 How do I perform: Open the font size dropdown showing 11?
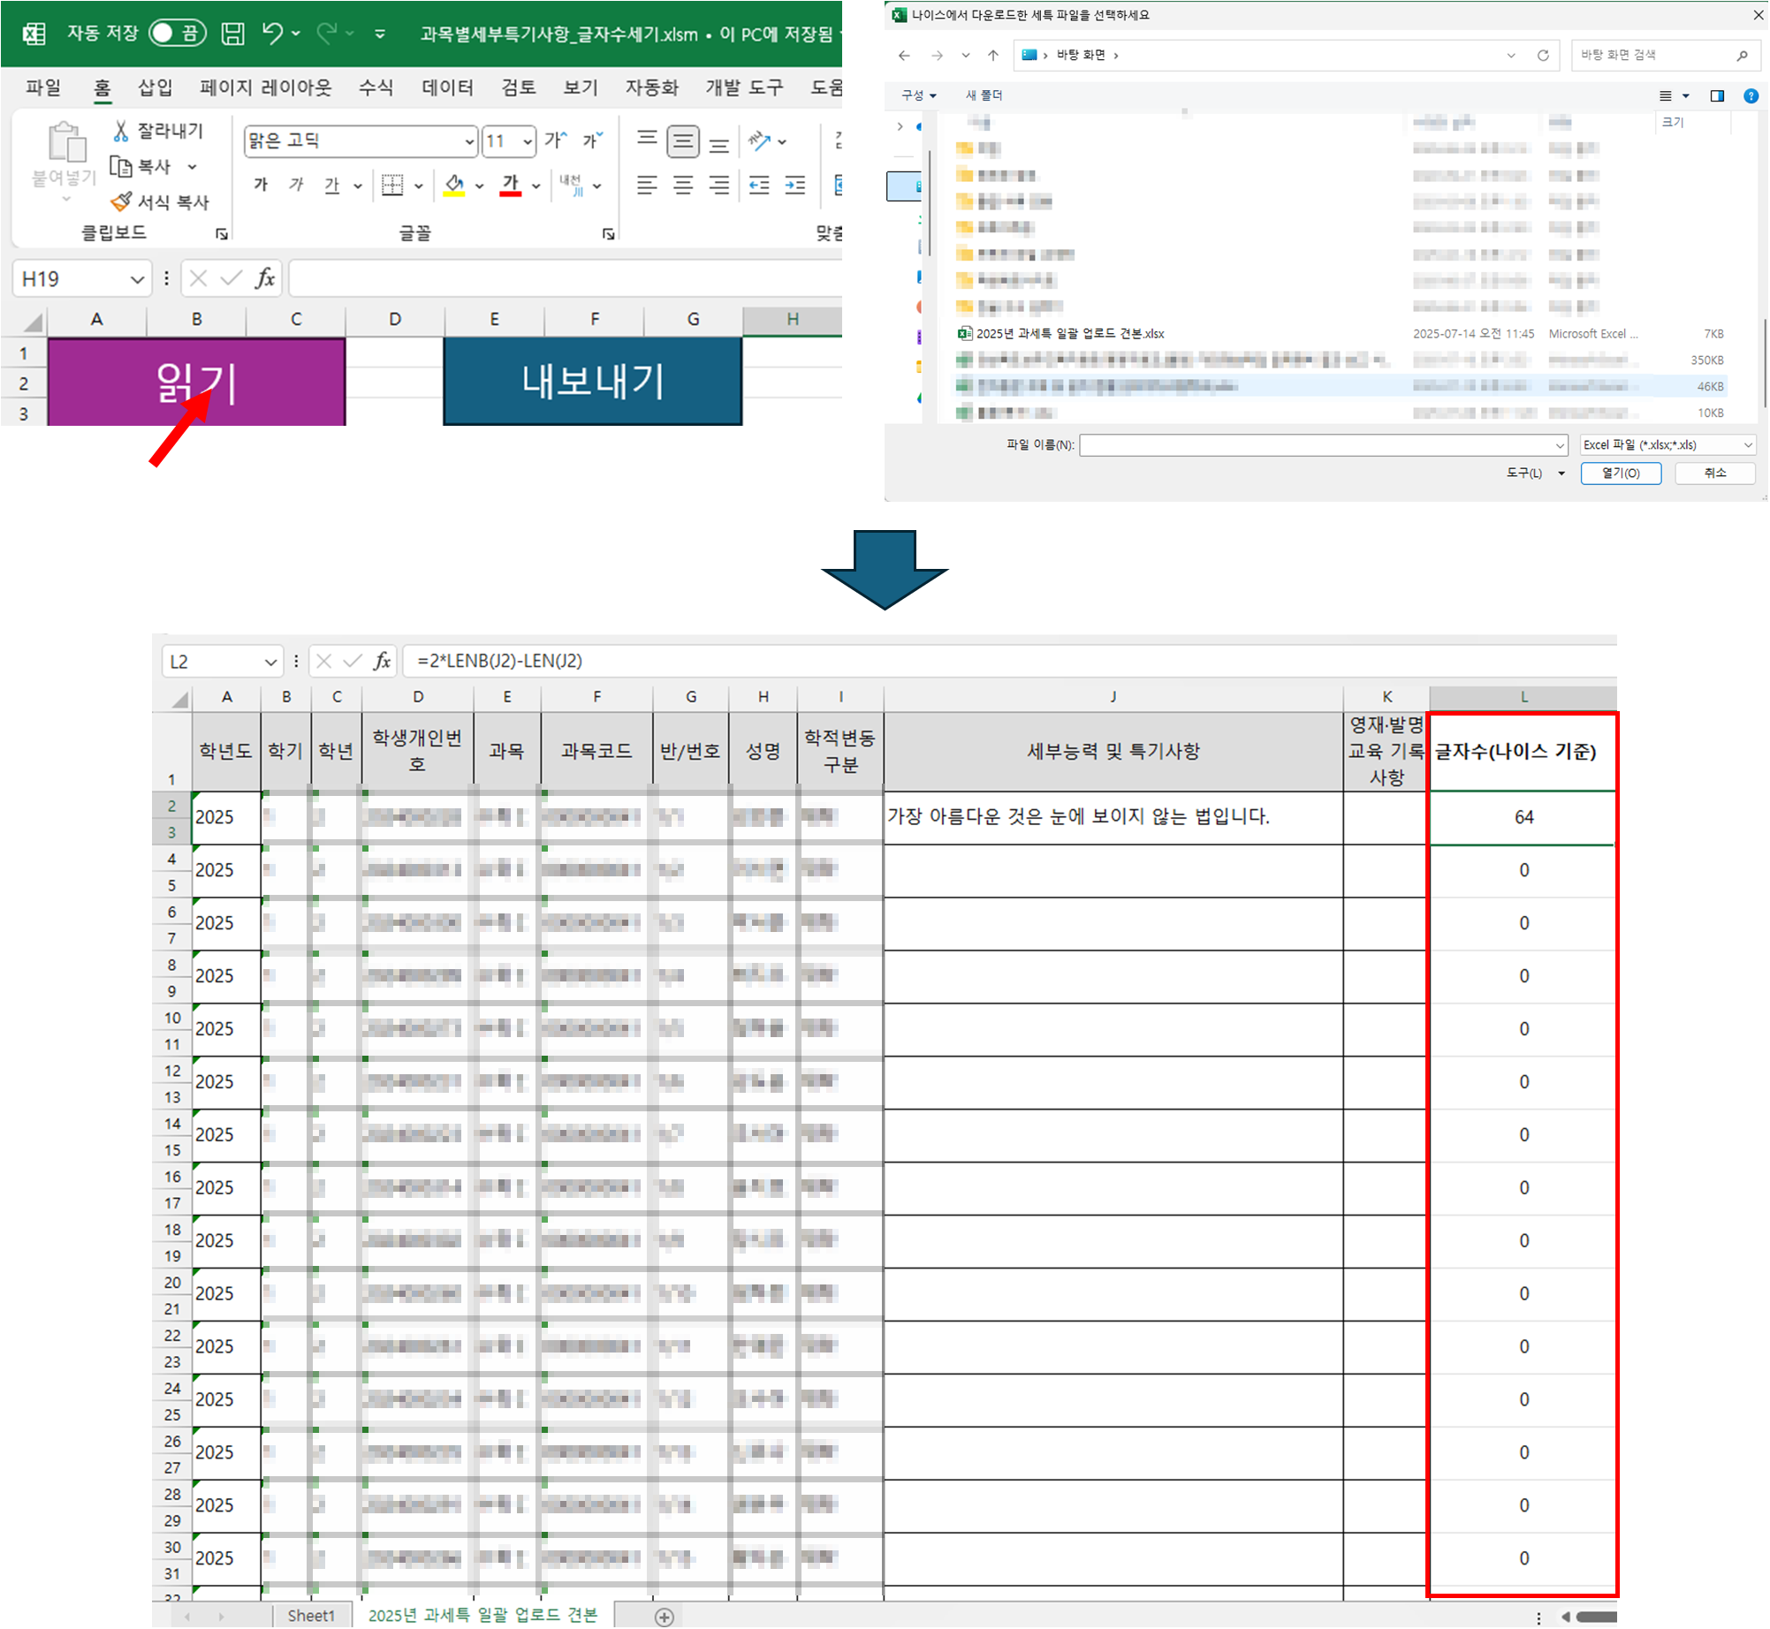click(528, 141)
